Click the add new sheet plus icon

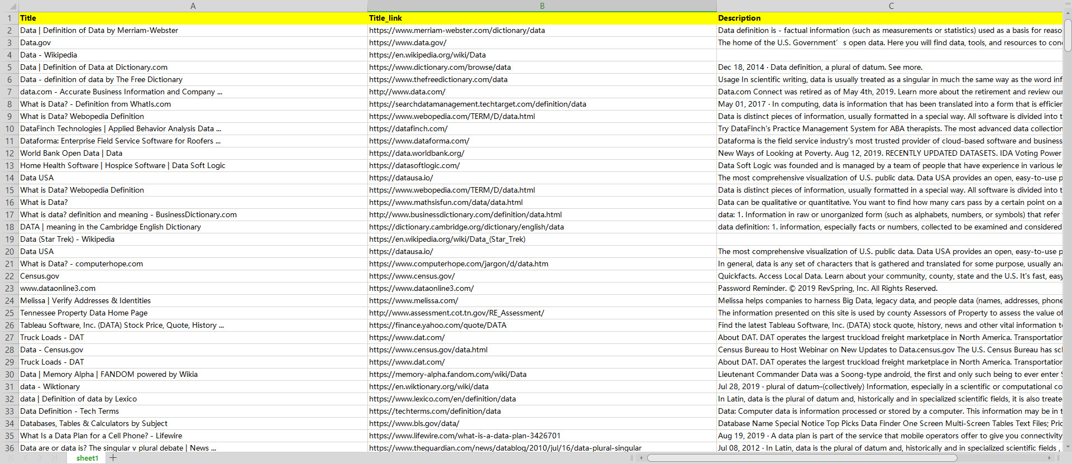pos(113,458)
